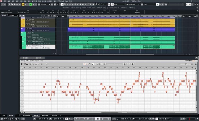
Task: Select the Range Selection tool
Action: point(65,4)
